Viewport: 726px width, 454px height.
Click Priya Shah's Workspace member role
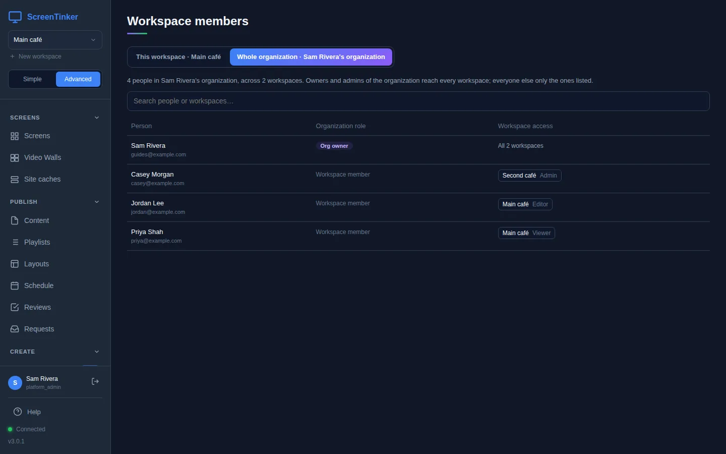coord(343,232)
